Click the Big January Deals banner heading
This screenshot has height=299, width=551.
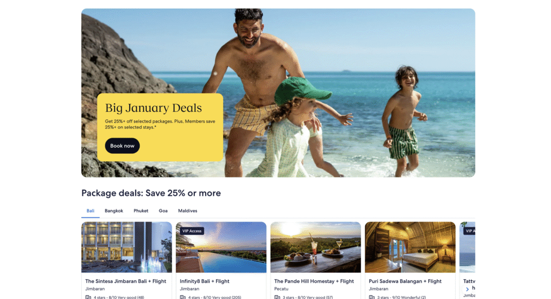tap(153, 108)
